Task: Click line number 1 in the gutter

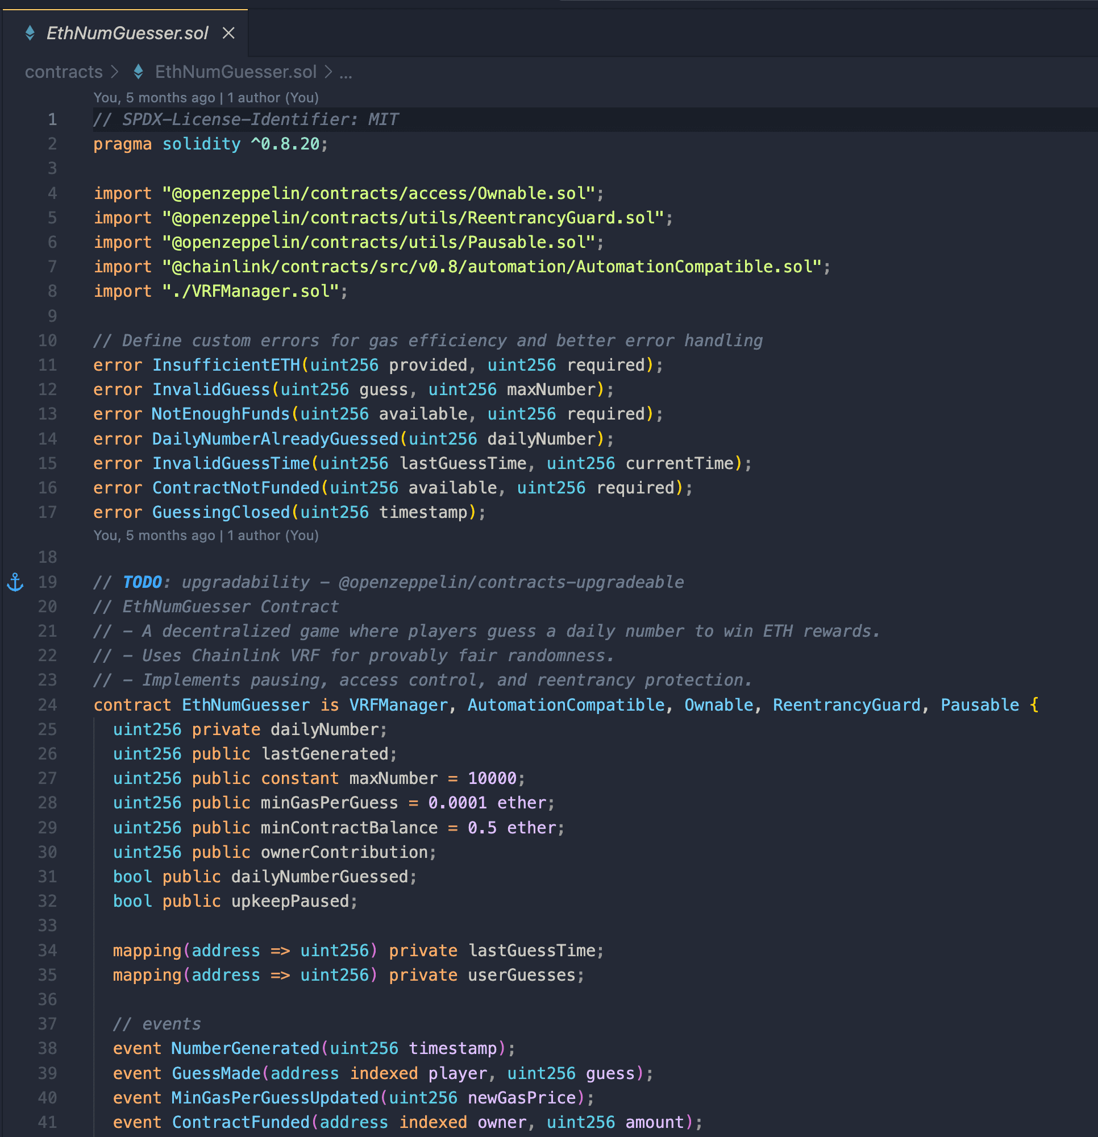Action: click(x=52, y=119)
